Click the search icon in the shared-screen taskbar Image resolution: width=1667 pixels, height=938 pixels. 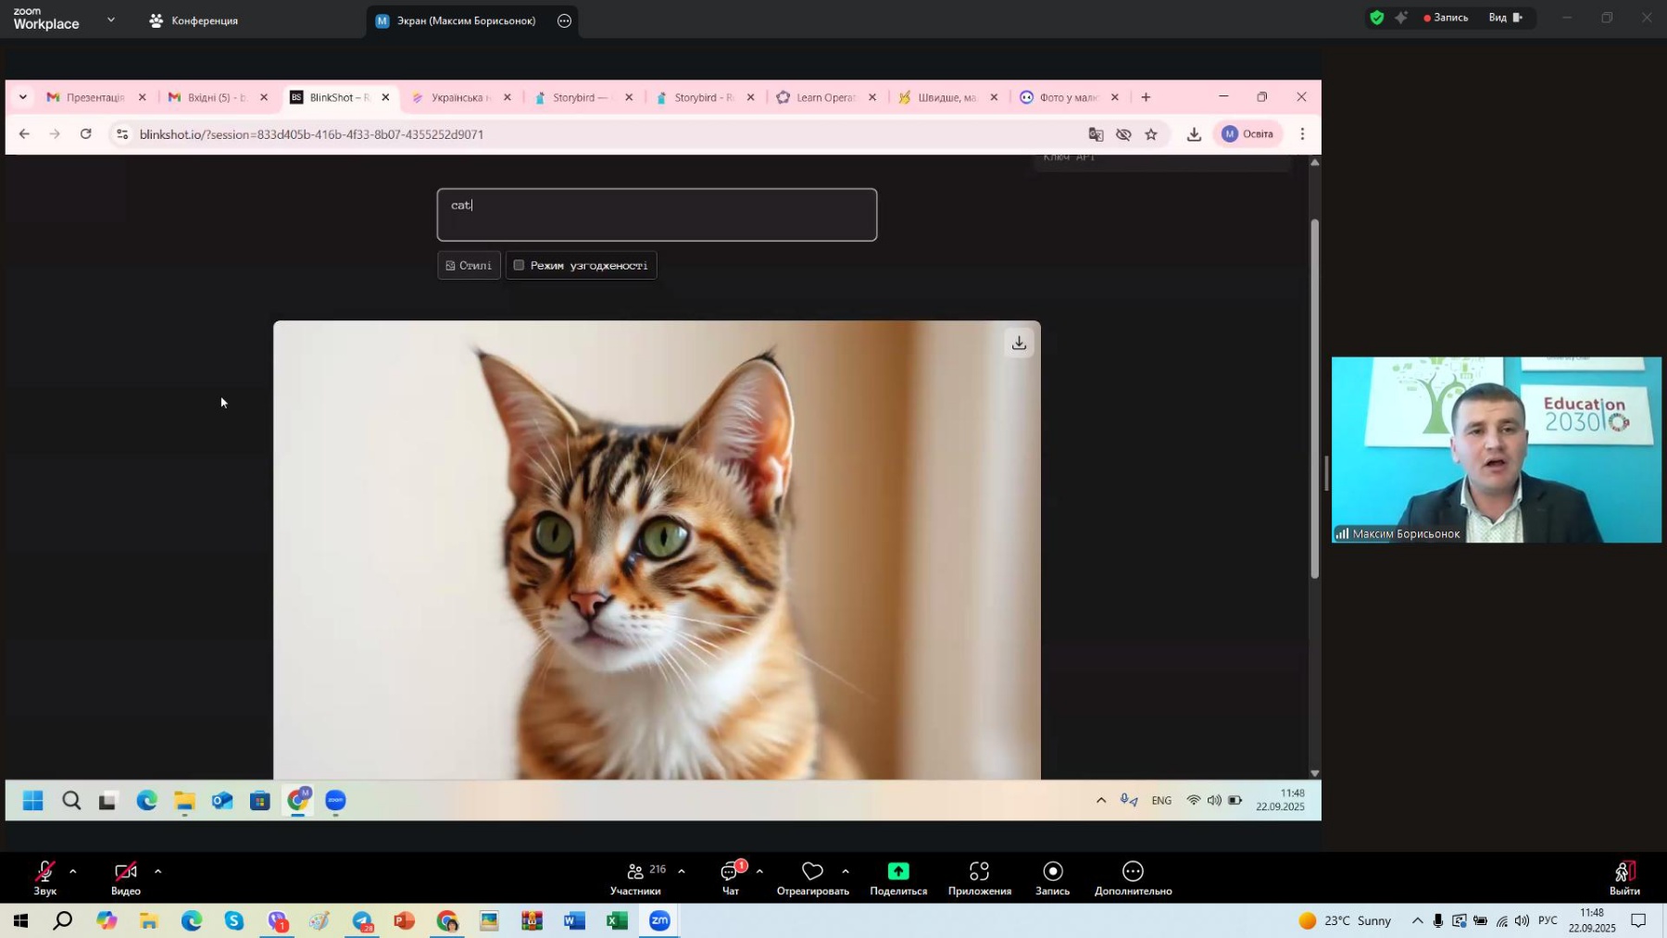click(x=71, y=801)
